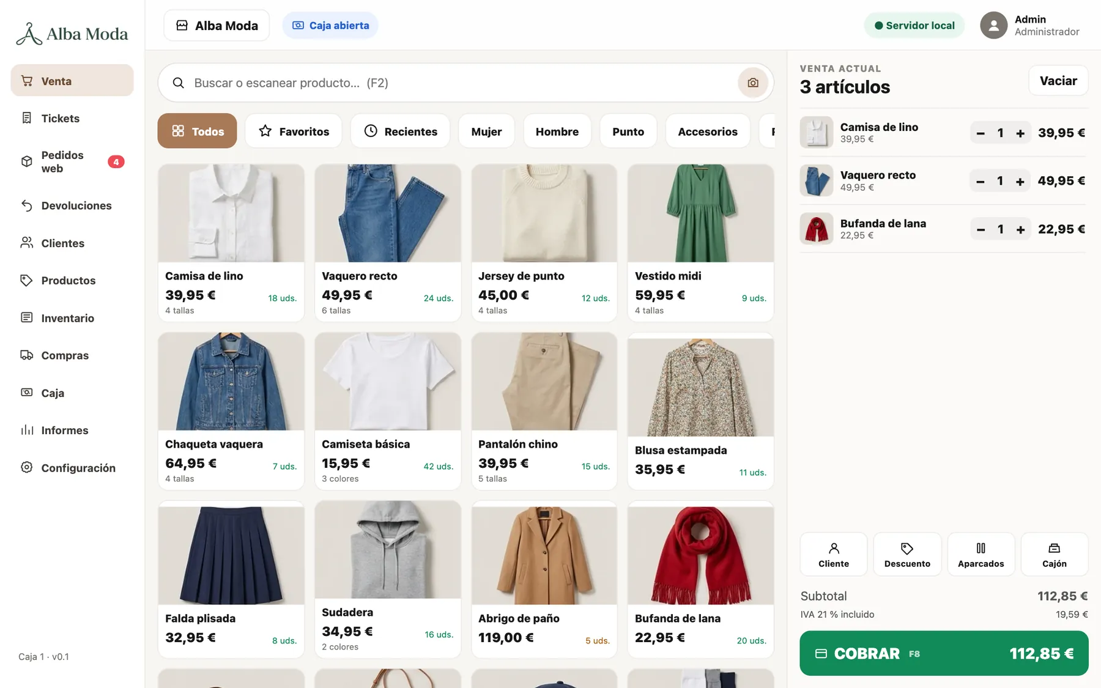Screen dimensions: 1101x688
Task: Decrease quantity of Bufanda de lana
Action: [981, 229]
